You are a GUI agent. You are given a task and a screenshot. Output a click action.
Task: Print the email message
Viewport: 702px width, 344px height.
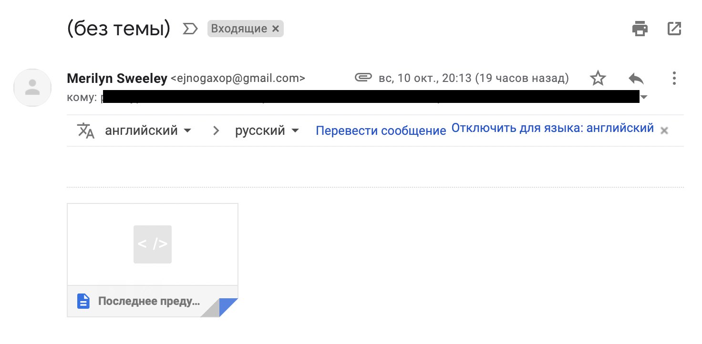[640, 29]
